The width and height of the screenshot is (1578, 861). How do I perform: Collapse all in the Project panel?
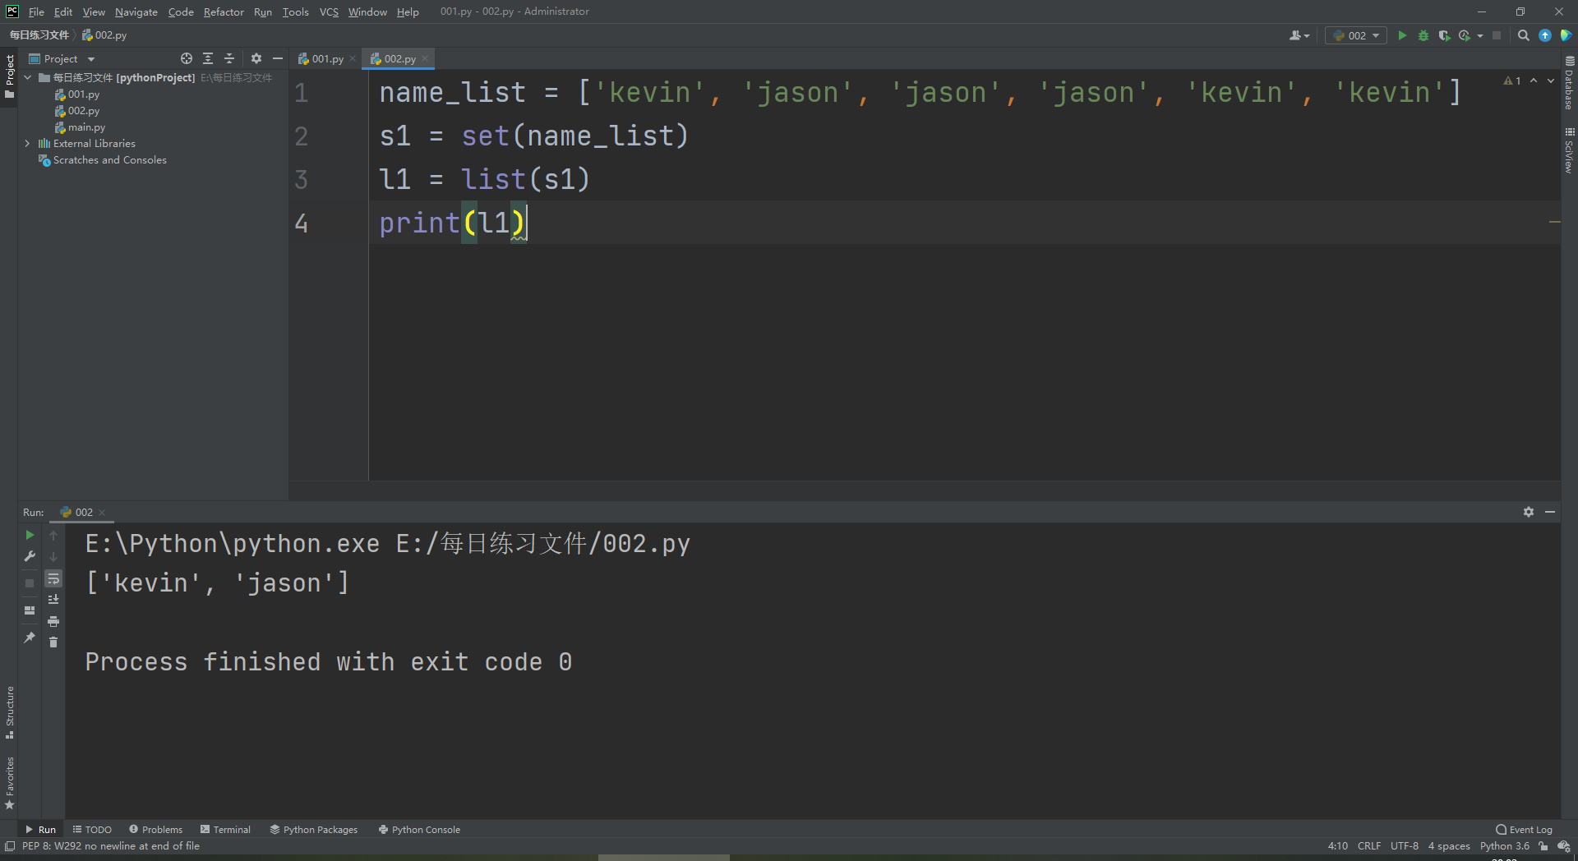tap(229, 58)
